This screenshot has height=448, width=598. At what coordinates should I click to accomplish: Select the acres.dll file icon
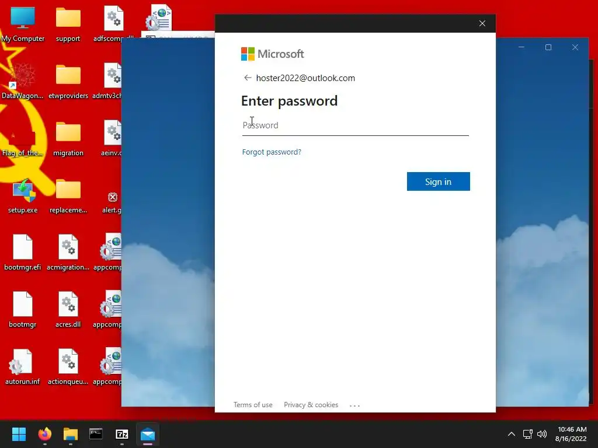(68, 310)
